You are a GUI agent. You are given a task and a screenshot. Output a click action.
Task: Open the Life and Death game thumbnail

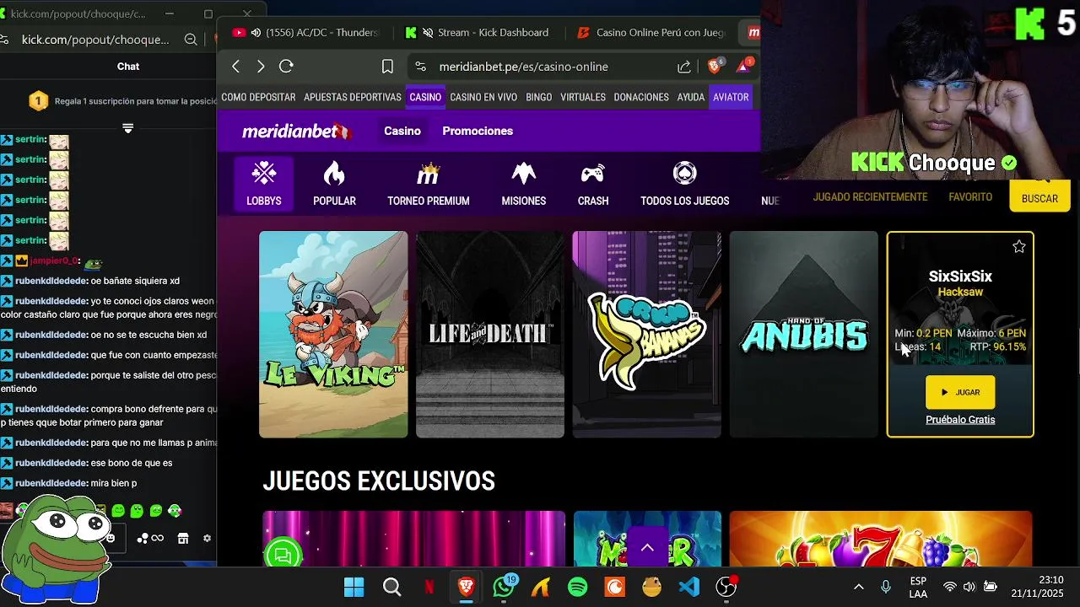click(x=490, y=335)
